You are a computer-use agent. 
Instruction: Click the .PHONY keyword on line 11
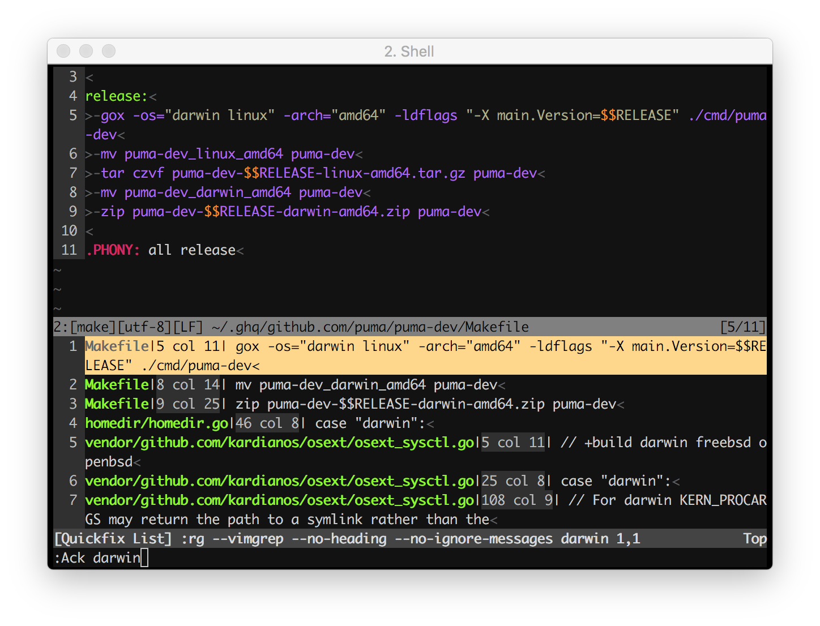click(x=113, y=250)
